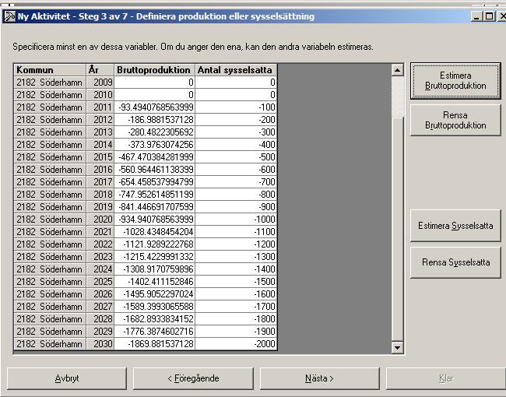506x397 pixels.
Task: Click the cell with -1028.4348454204
Action: (x=155, y=232)
